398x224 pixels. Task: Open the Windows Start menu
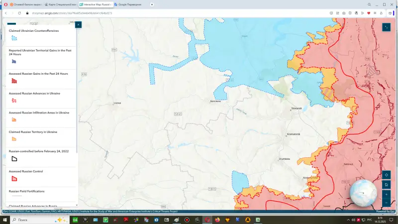point(5,220)
